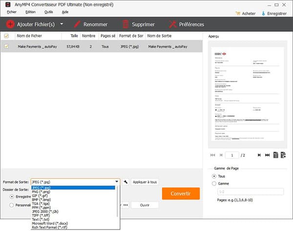Screen dimensions: 293x231
Task: Open Préférences from the toolbar
Action: (172, 24)
